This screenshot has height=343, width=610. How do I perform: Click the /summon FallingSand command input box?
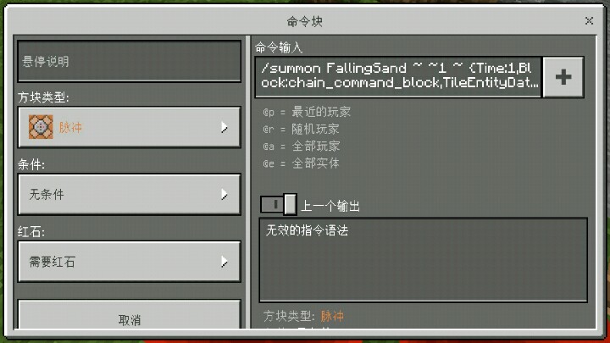(398, 77)
